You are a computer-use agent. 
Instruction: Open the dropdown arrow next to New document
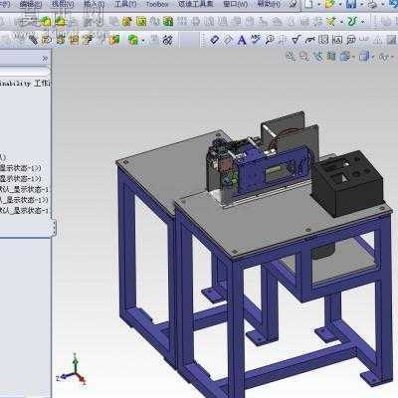click(x=319, y=5)
